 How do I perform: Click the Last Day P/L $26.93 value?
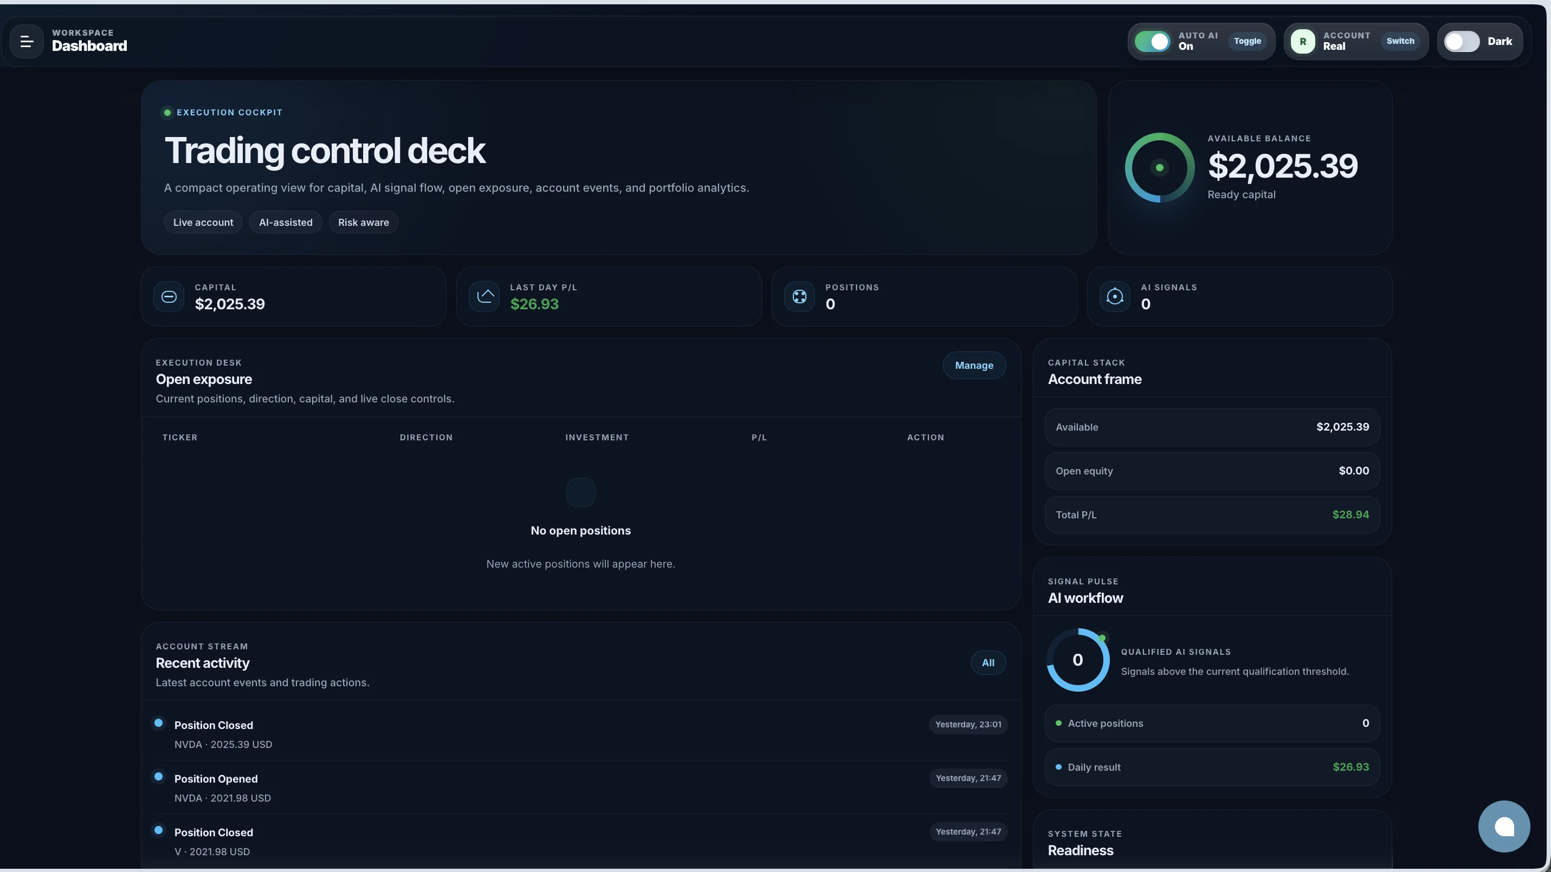535,304
